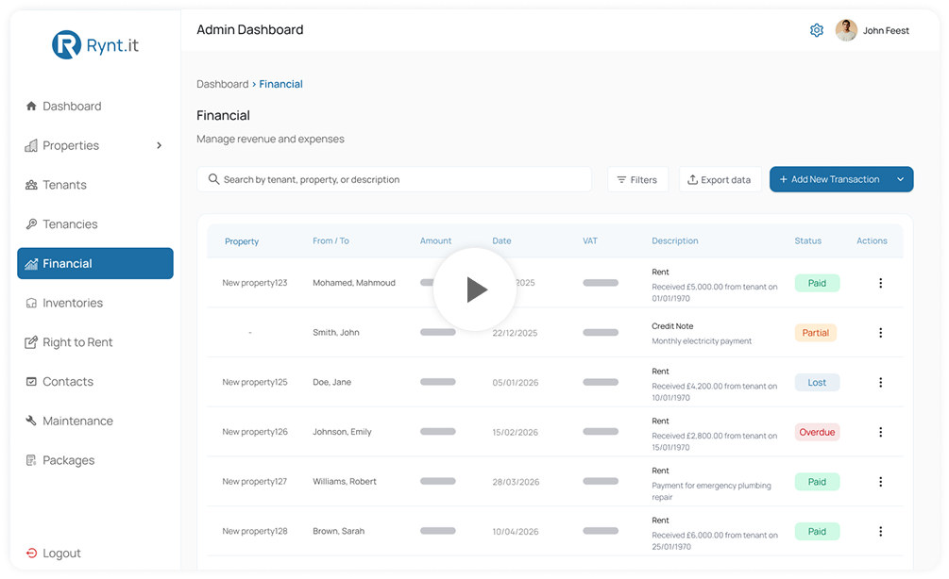The image size is (949, 579).
Task: Play the video overlay button
Action: (475, 289)
